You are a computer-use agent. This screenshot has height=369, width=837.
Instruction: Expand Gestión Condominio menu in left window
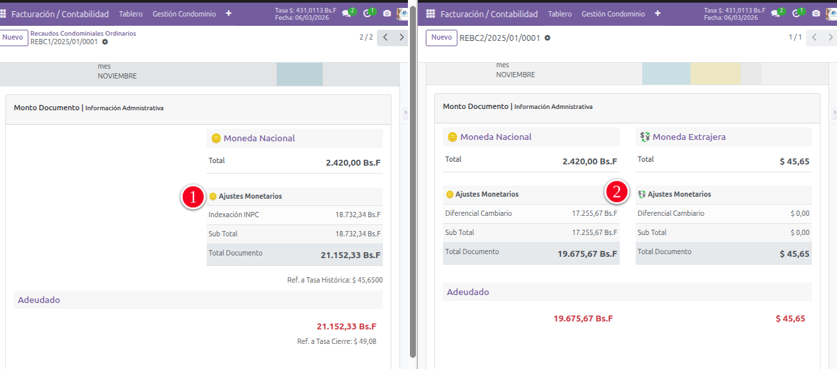point(184,14)
